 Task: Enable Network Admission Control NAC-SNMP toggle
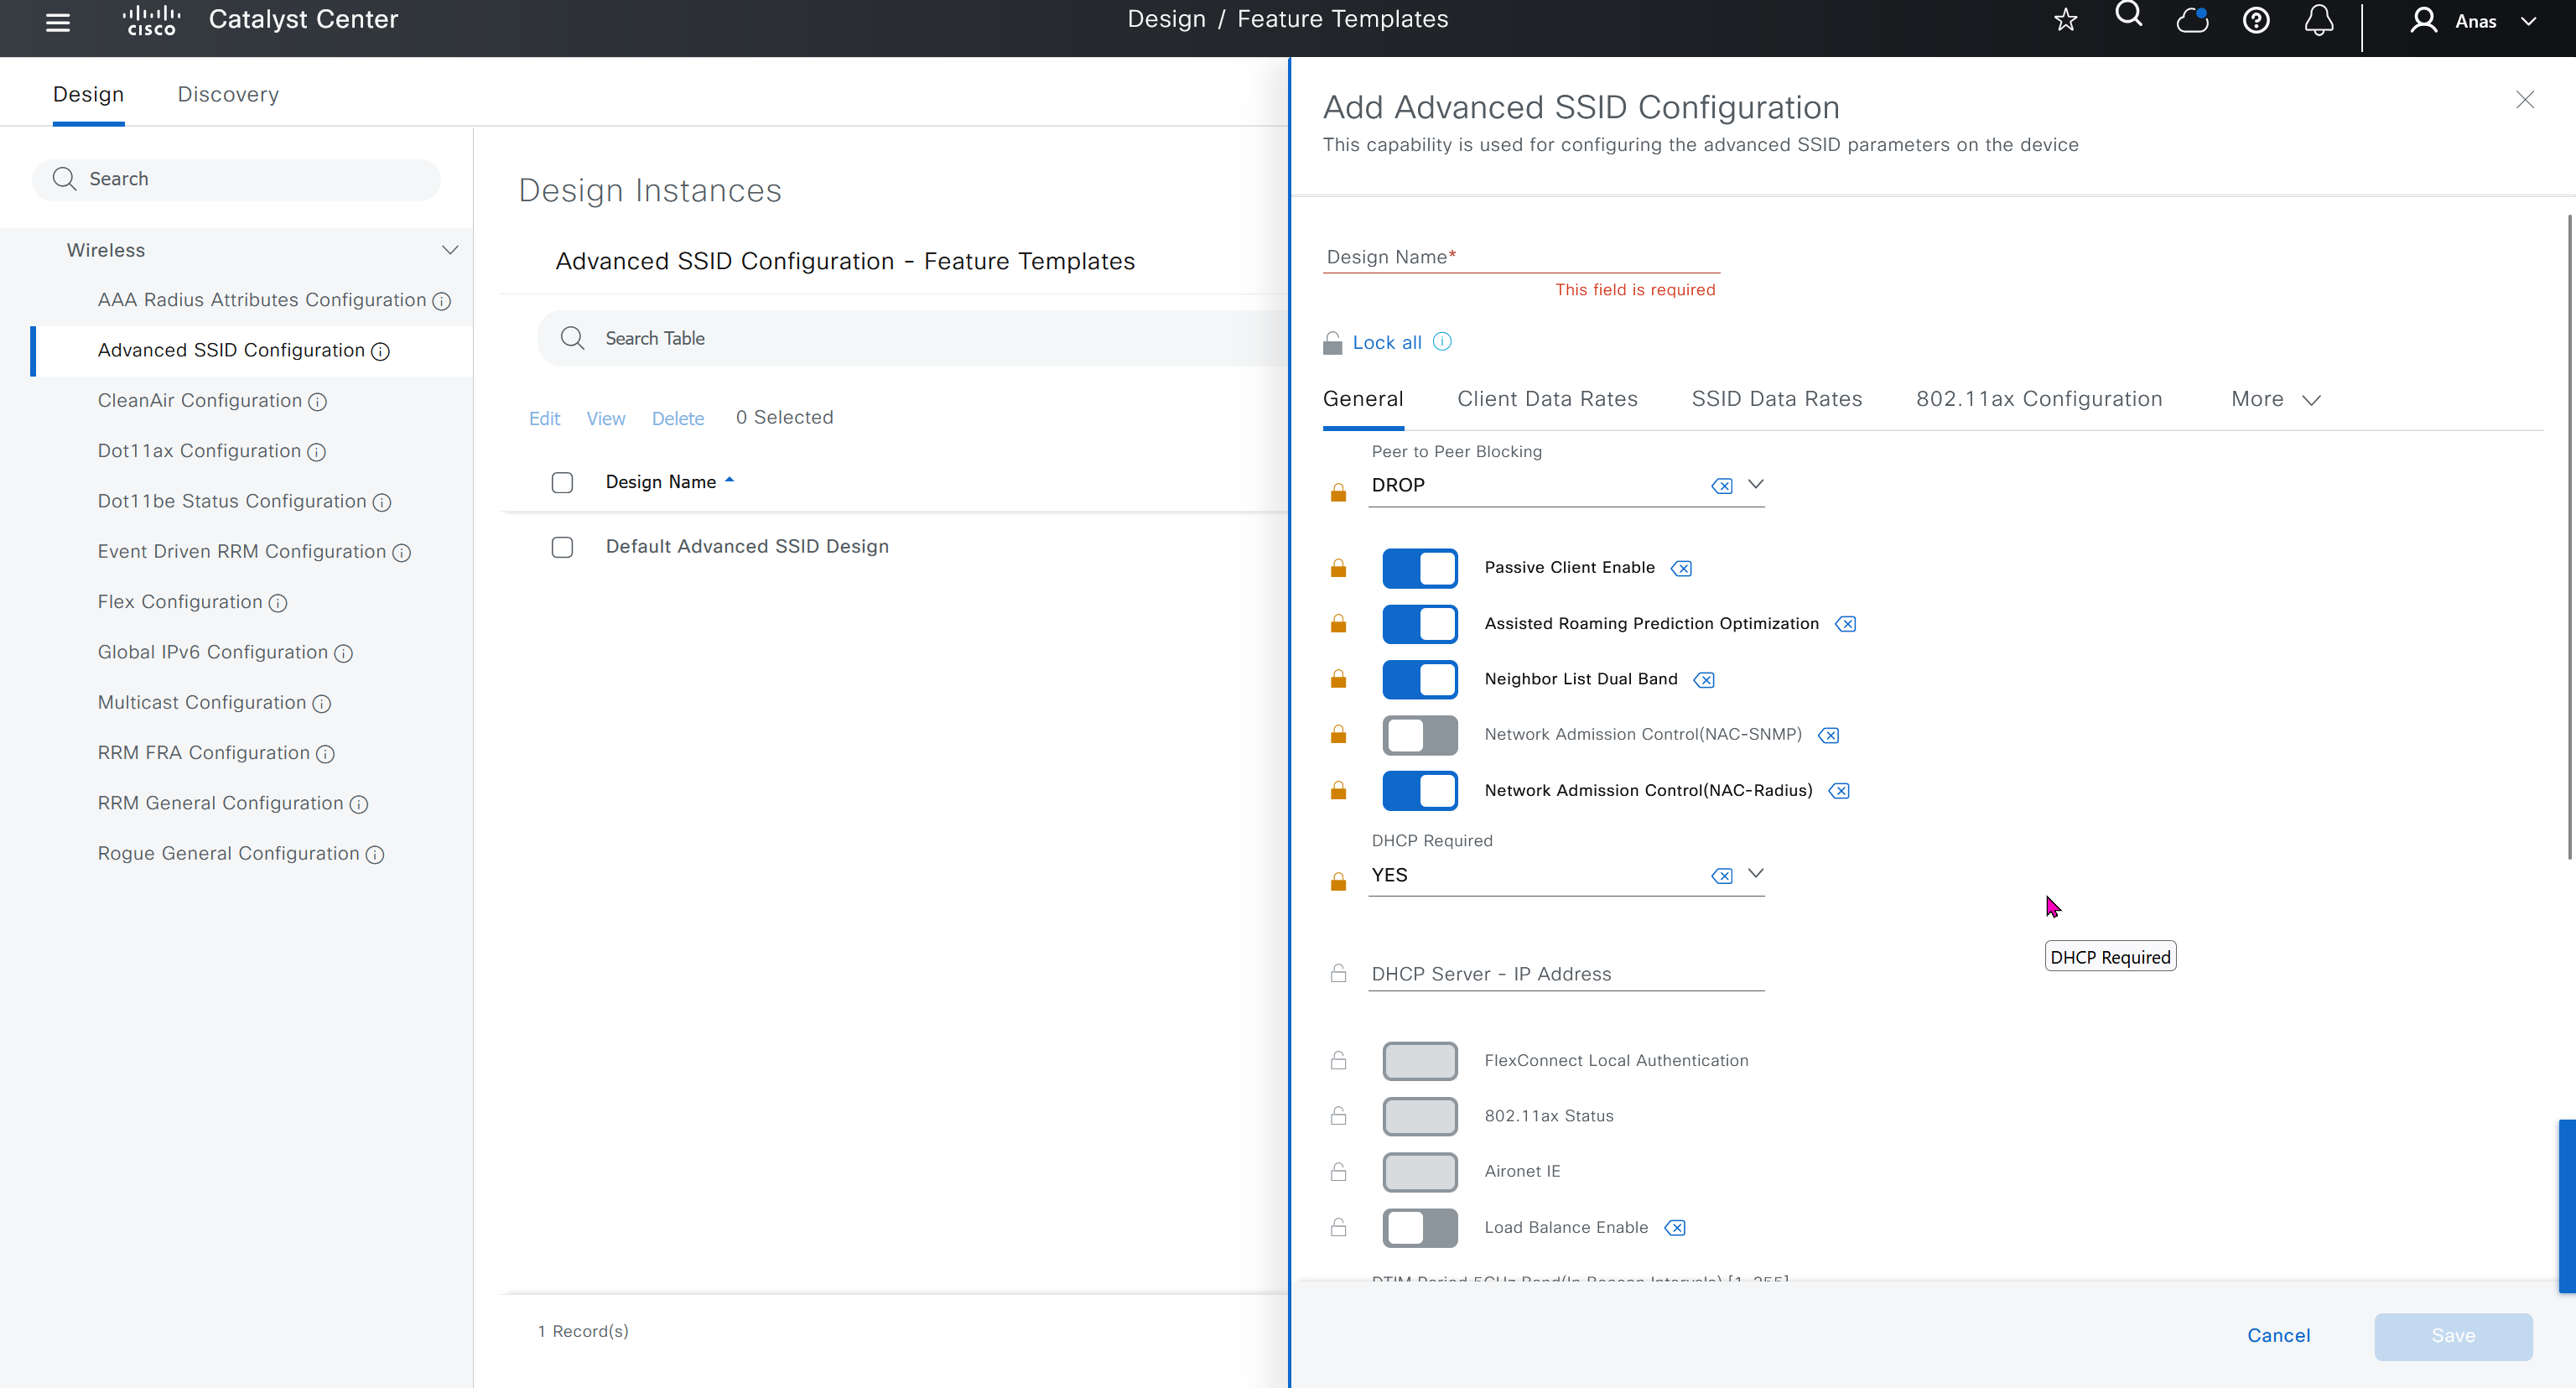tap(1419, 735)
